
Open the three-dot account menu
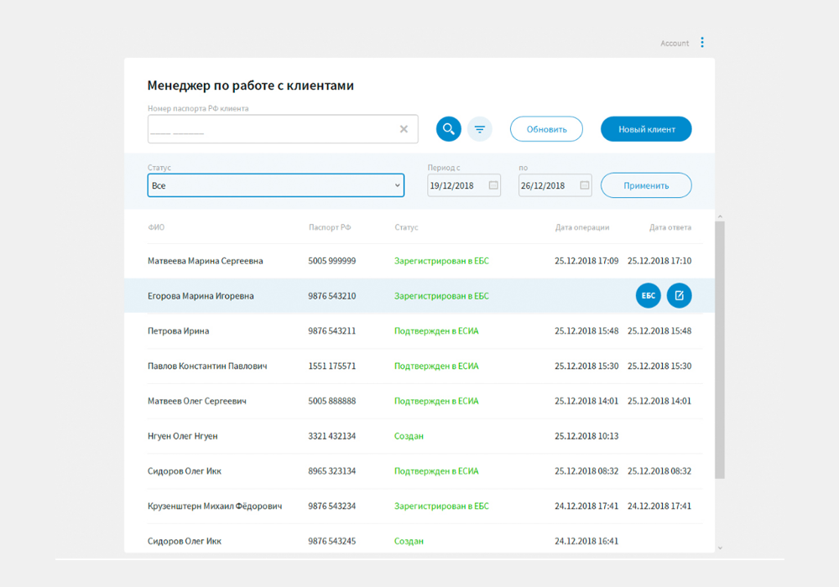click(702, 42)
